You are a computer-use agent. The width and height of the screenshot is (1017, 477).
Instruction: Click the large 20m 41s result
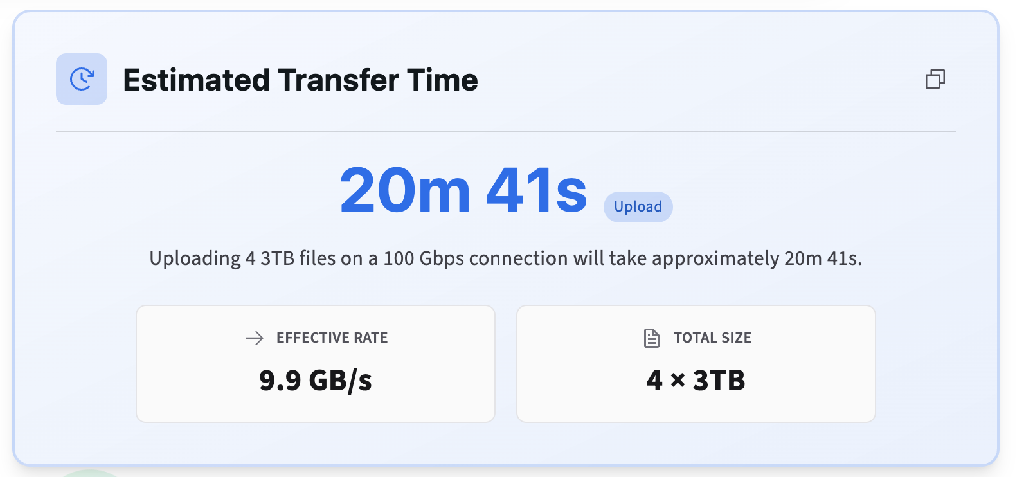click(x=463, y=190)
